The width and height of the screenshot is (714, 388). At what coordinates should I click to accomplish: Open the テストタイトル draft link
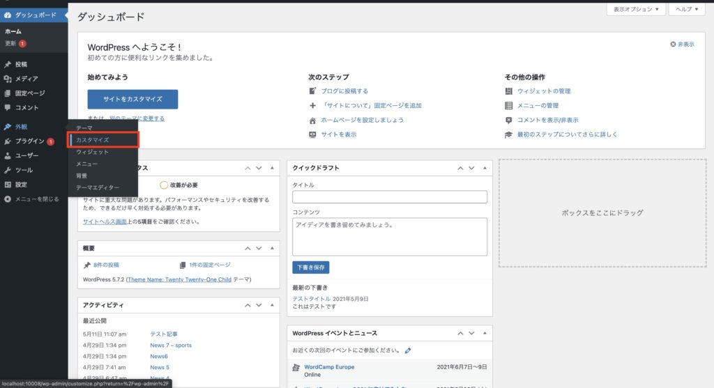[312, 299]
